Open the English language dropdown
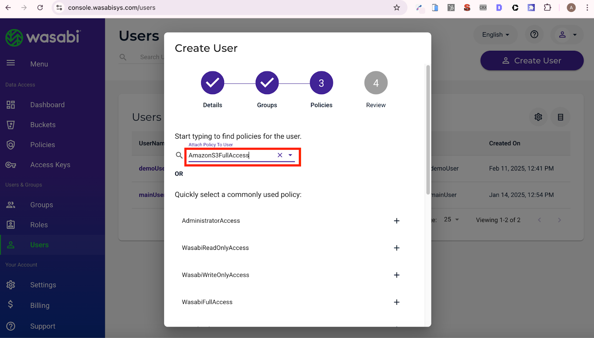Viewport: 594px width, 338px height. click(x=495, y=34)
